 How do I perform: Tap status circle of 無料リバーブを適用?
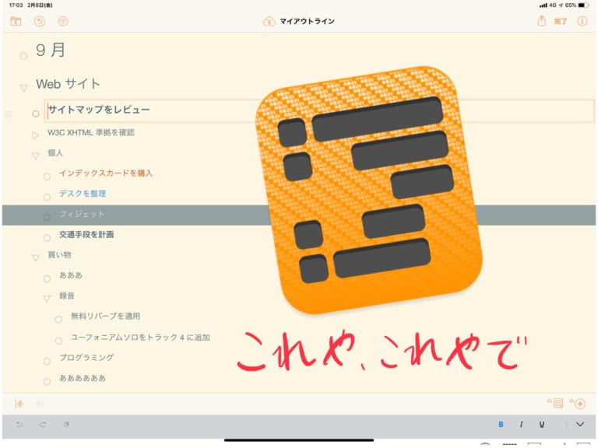click(x=58, y=320)
